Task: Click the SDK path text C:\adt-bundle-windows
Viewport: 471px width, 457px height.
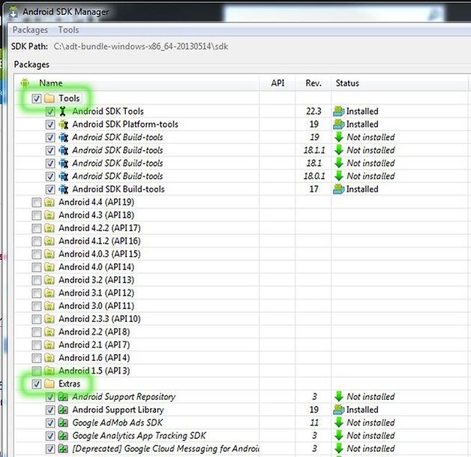Action: (x=141, y=47)
